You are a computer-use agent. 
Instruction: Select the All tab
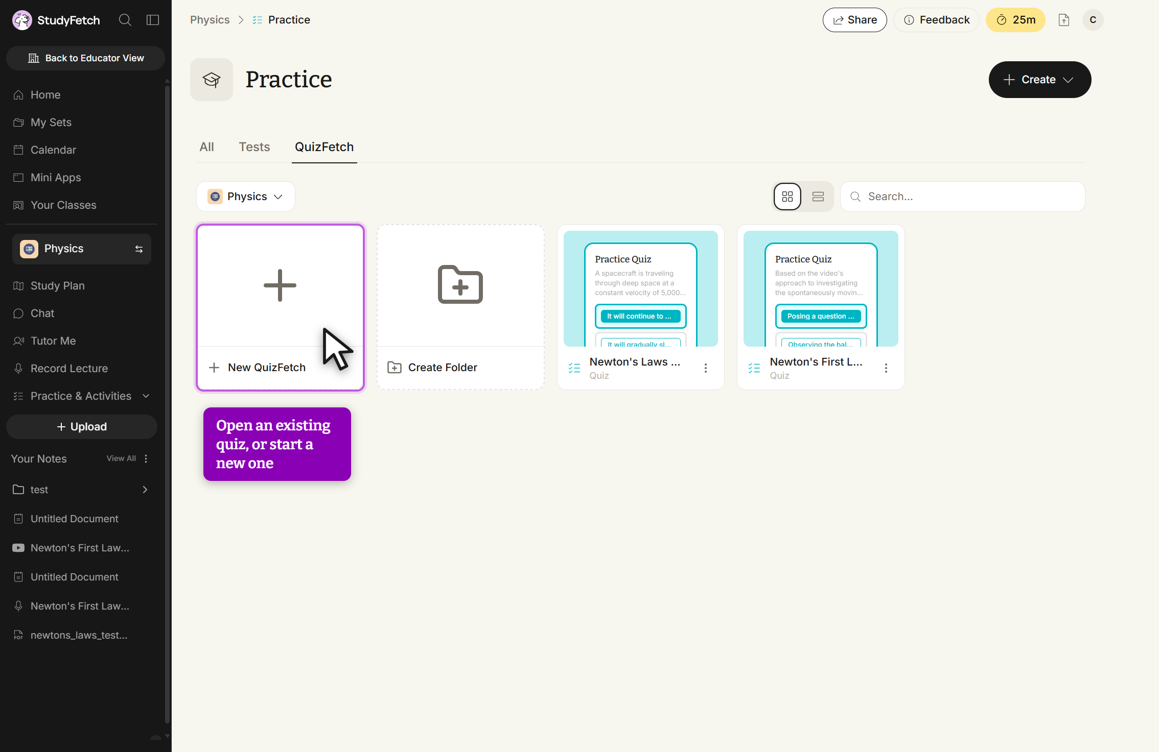206,147
